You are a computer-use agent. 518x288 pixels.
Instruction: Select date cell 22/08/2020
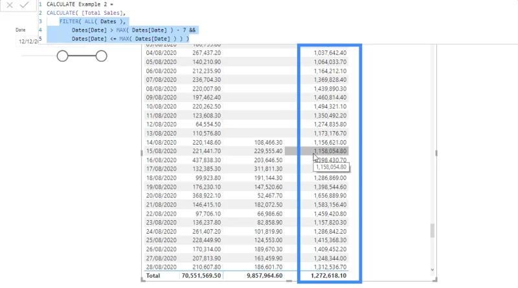[161, 214]
